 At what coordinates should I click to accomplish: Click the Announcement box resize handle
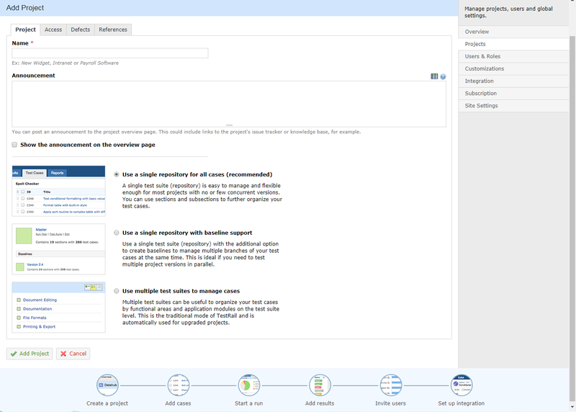[x=229, y=125]
